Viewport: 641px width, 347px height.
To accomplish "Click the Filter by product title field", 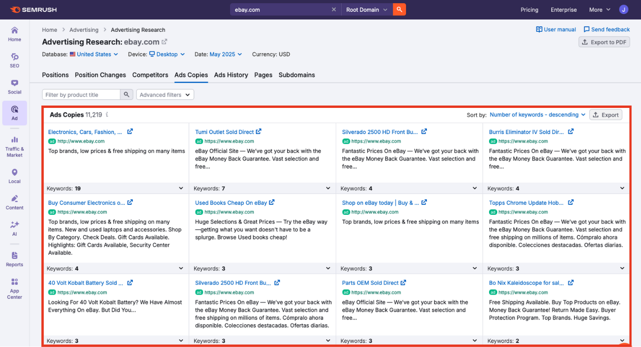I will [x=81, y=95].
